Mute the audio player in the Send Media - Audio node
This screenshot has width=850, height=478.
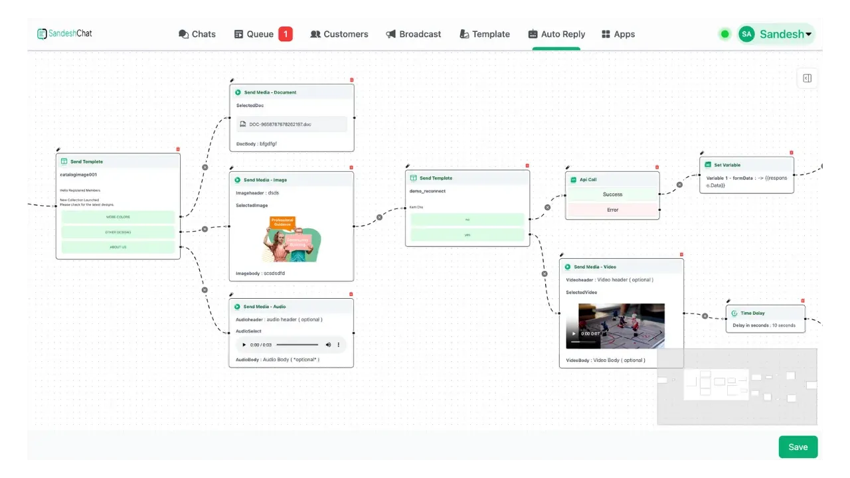click(327, 345)
